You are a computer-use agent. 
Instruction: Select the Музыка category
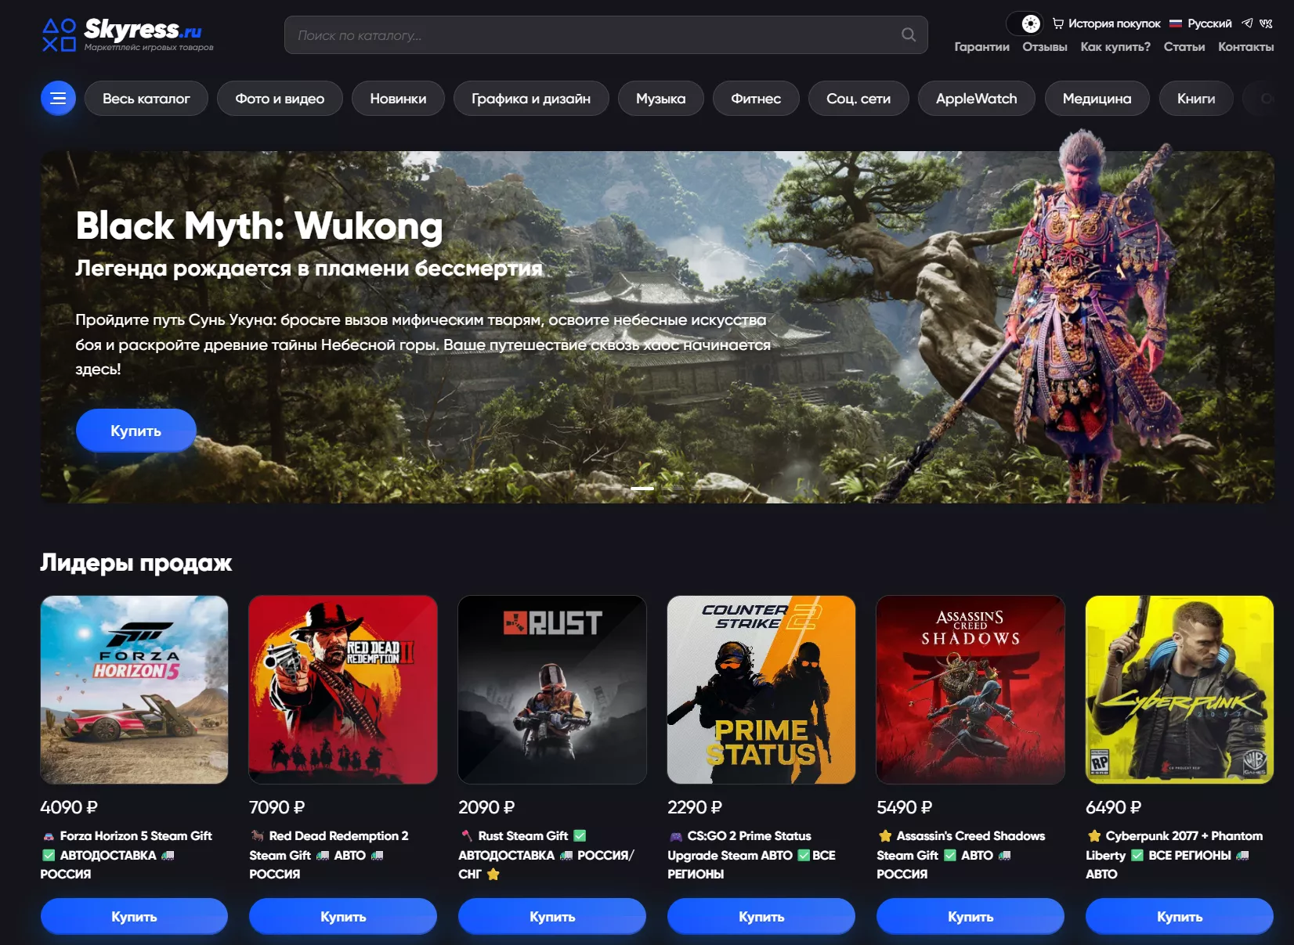click(660, 99)
